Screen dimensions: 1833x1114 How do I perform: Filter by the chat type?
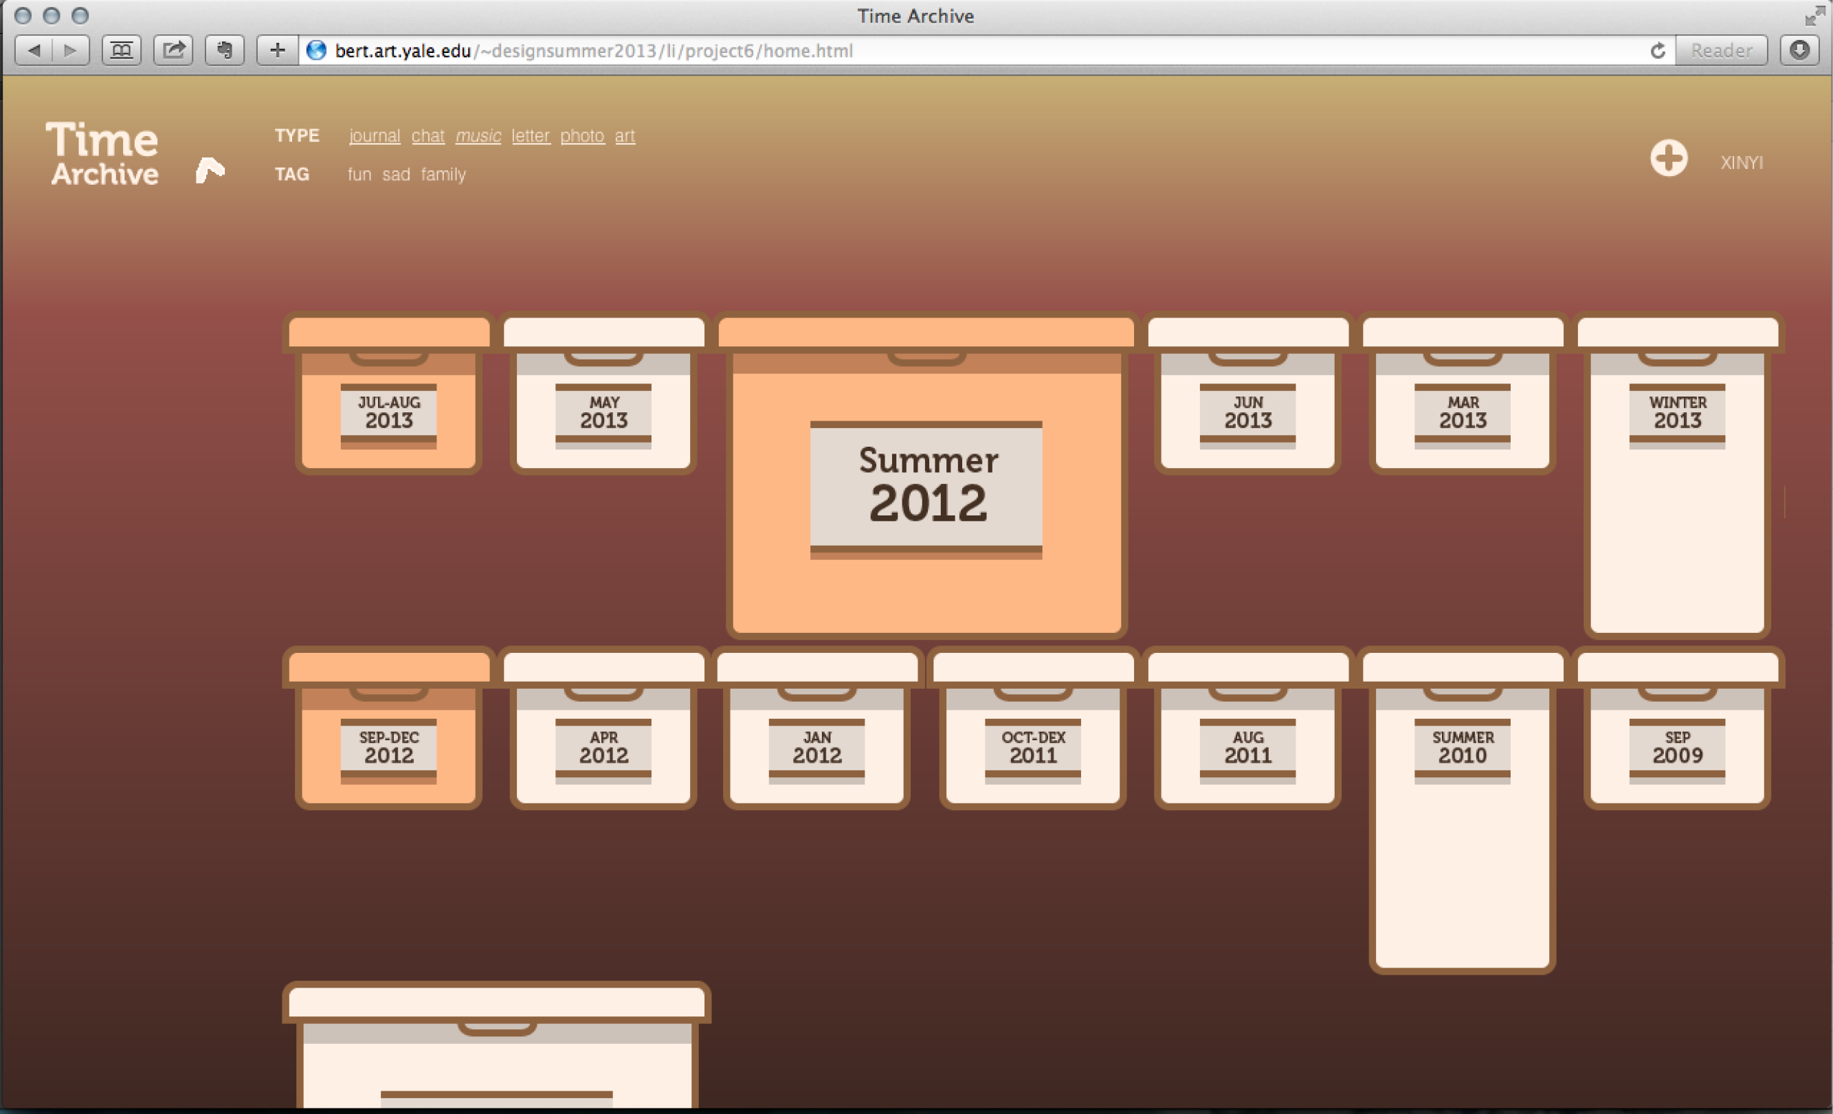tap(427, 136)
